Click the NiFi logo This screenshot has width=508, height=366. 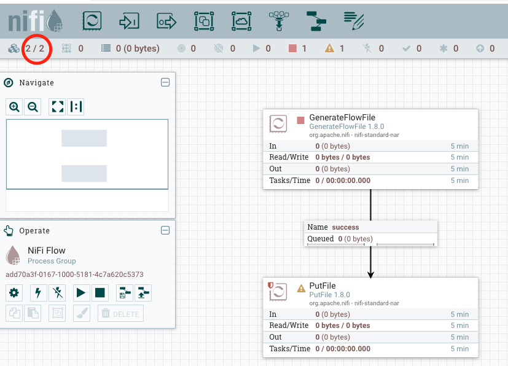click(35, 21)
